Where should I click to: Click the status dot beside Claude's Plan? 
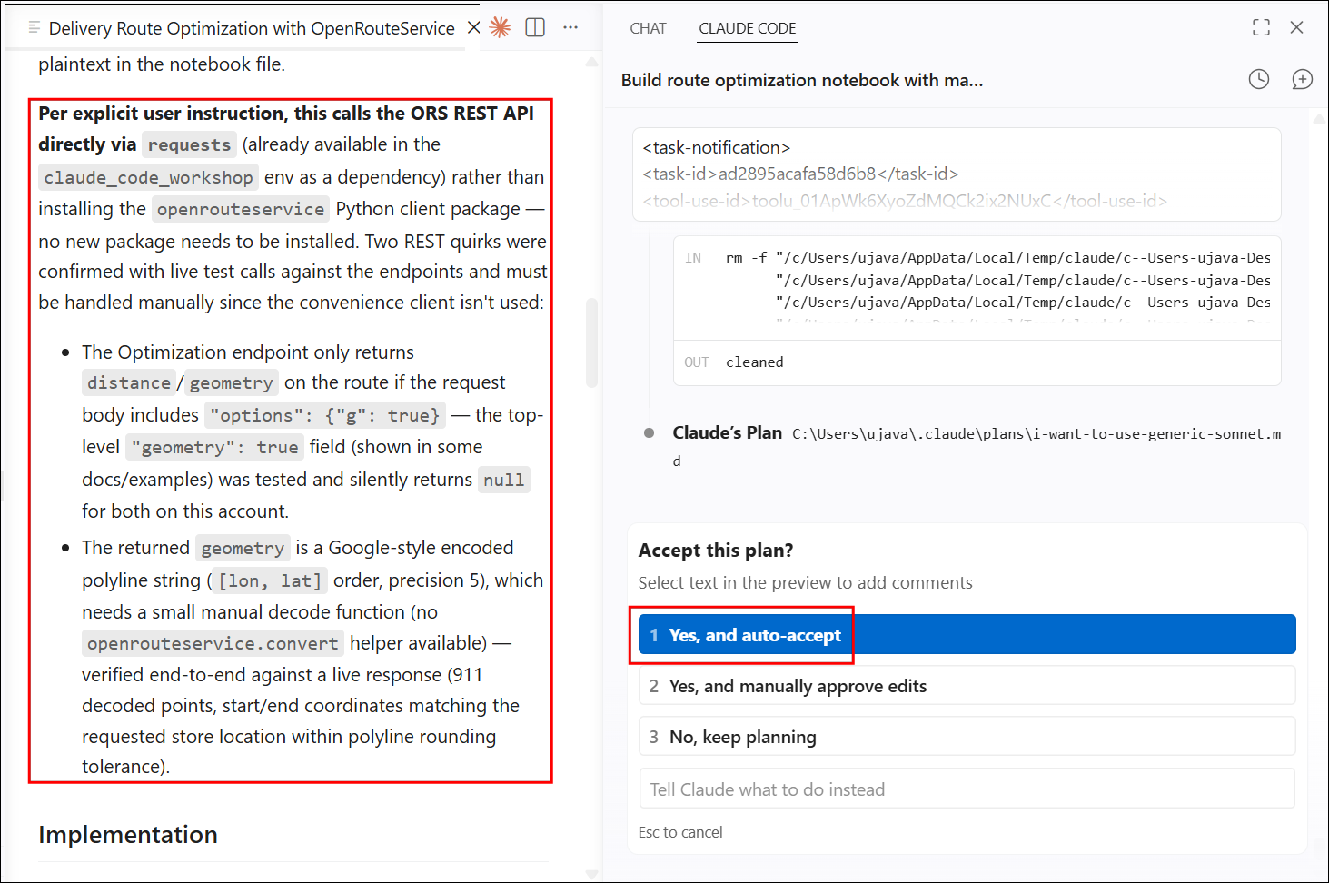click(649, 433)
